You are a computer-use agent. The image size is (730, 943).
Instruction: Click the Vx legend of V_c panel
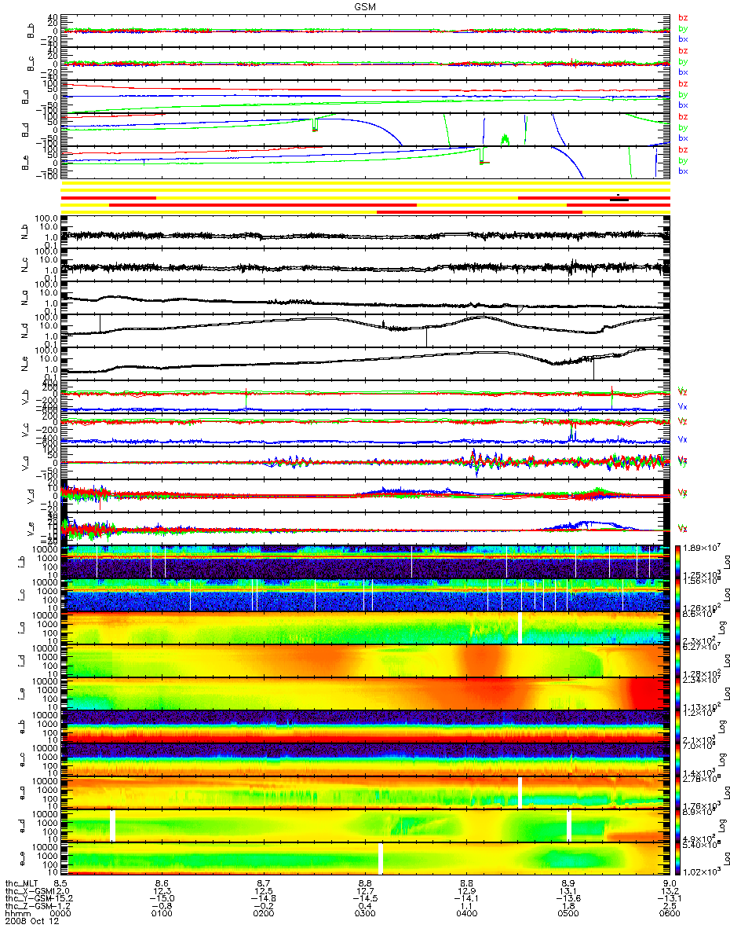pos(683,440)
